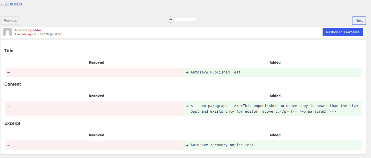Click the Next revision button

point(359,21)
